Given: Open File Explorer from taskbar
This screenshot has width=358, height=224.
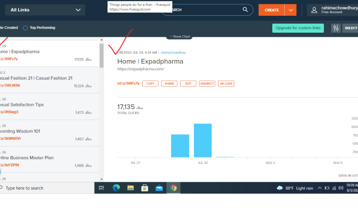Looking at the screenshot, I should tap(131, 188).
